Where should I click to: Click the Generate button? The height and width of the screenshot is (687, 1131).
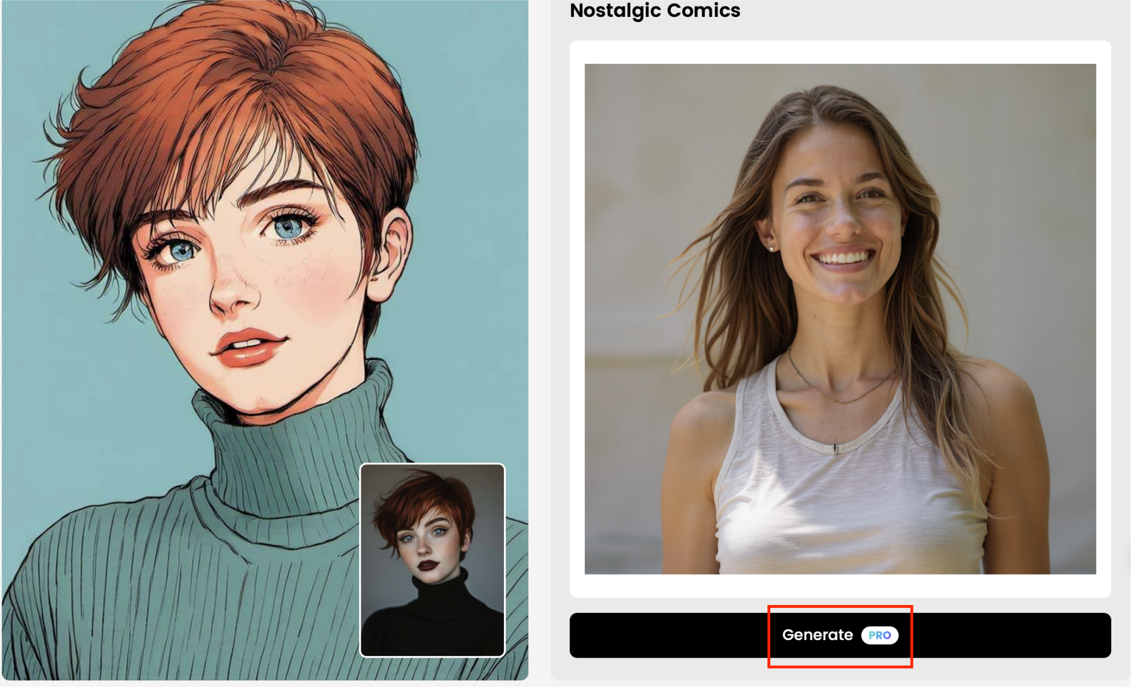coord(840,635)
